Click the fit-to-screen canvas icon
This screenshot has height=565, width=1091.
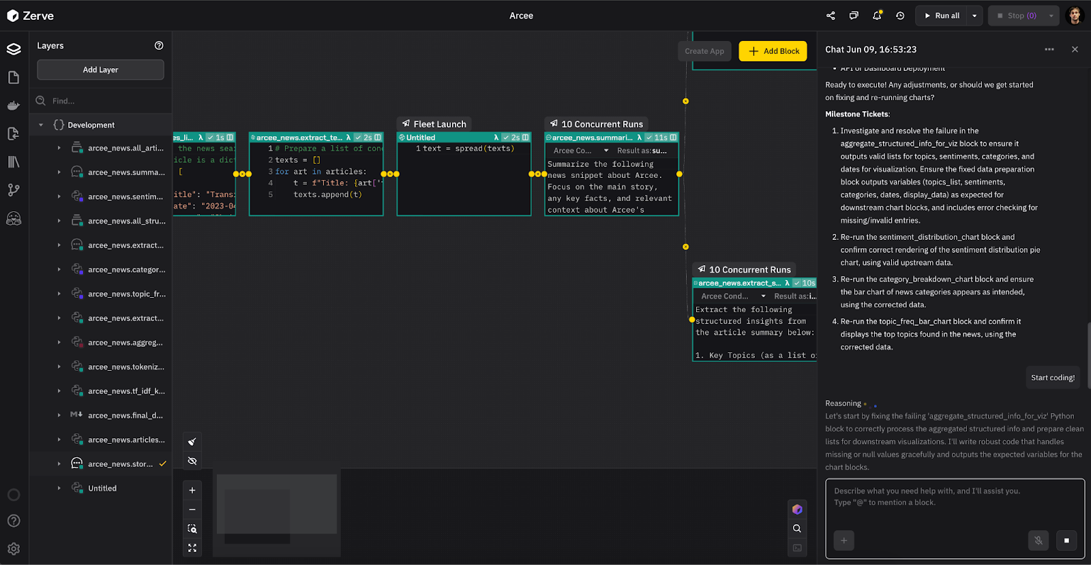pos(192,548)
